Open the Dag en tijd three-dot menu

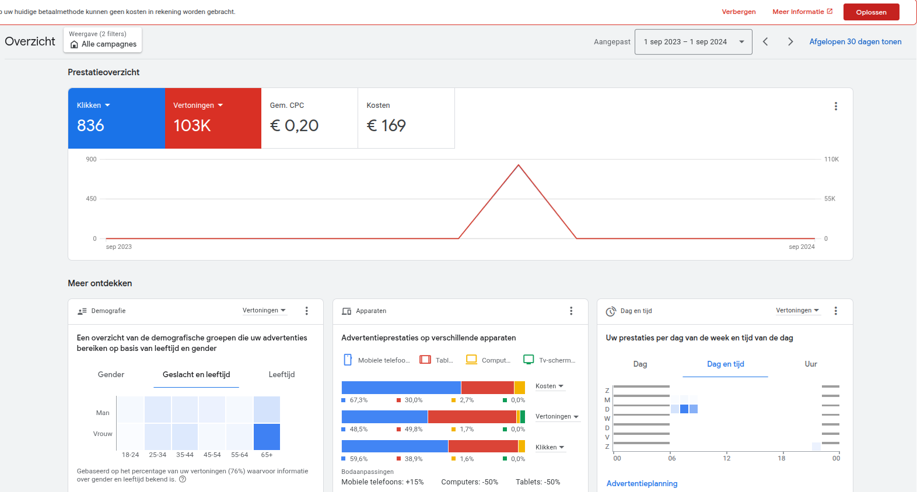[x=835, y=311]
